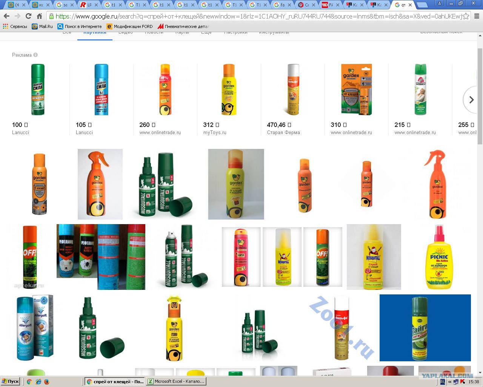This screenshot has height=387, width=483.
Task: Open the Тайга can on blue background
Action: tap(425, 328)
